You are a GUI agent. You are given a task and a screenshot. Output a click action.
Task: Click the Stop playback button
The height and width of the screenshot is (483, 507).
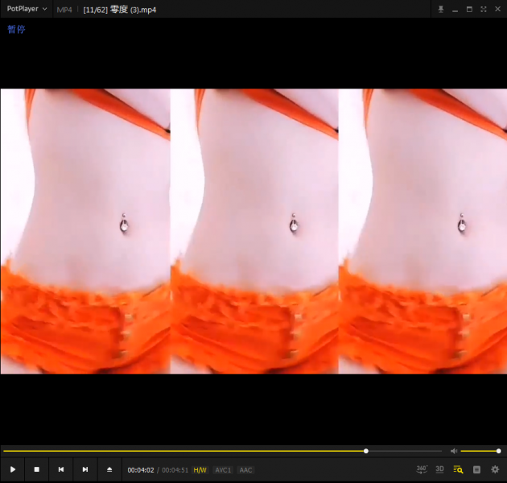(x=36, y=469)
